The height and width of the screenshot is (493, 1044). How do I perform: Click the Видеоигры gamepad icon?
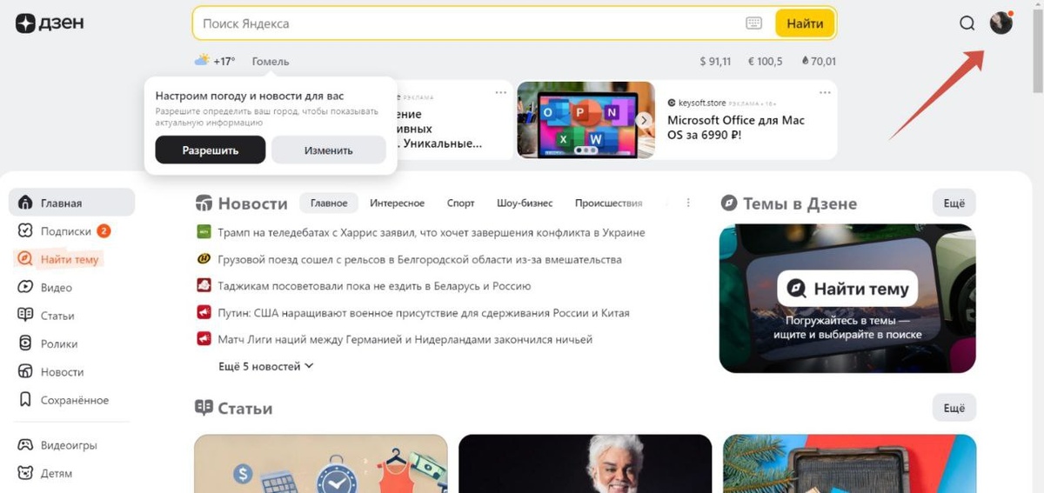[x=25, y=445]
